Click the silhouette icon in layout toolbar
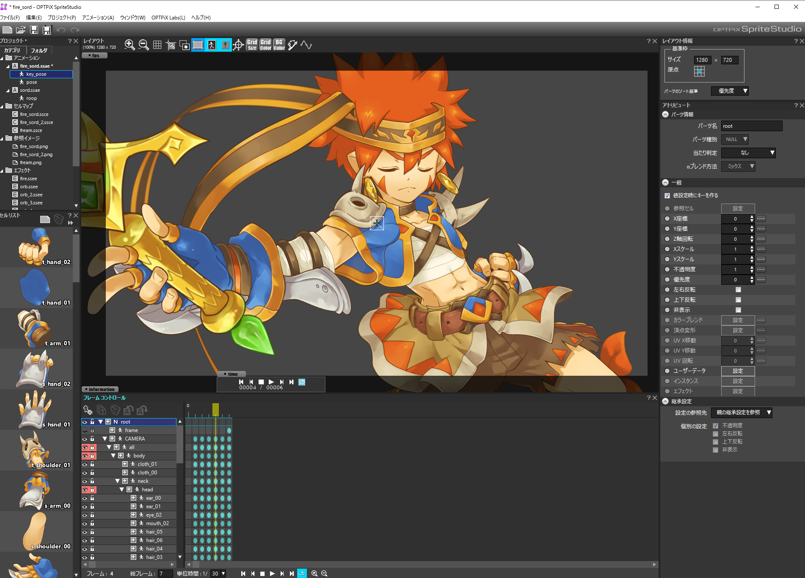This screenshot has width=805, height=578. 225,45
